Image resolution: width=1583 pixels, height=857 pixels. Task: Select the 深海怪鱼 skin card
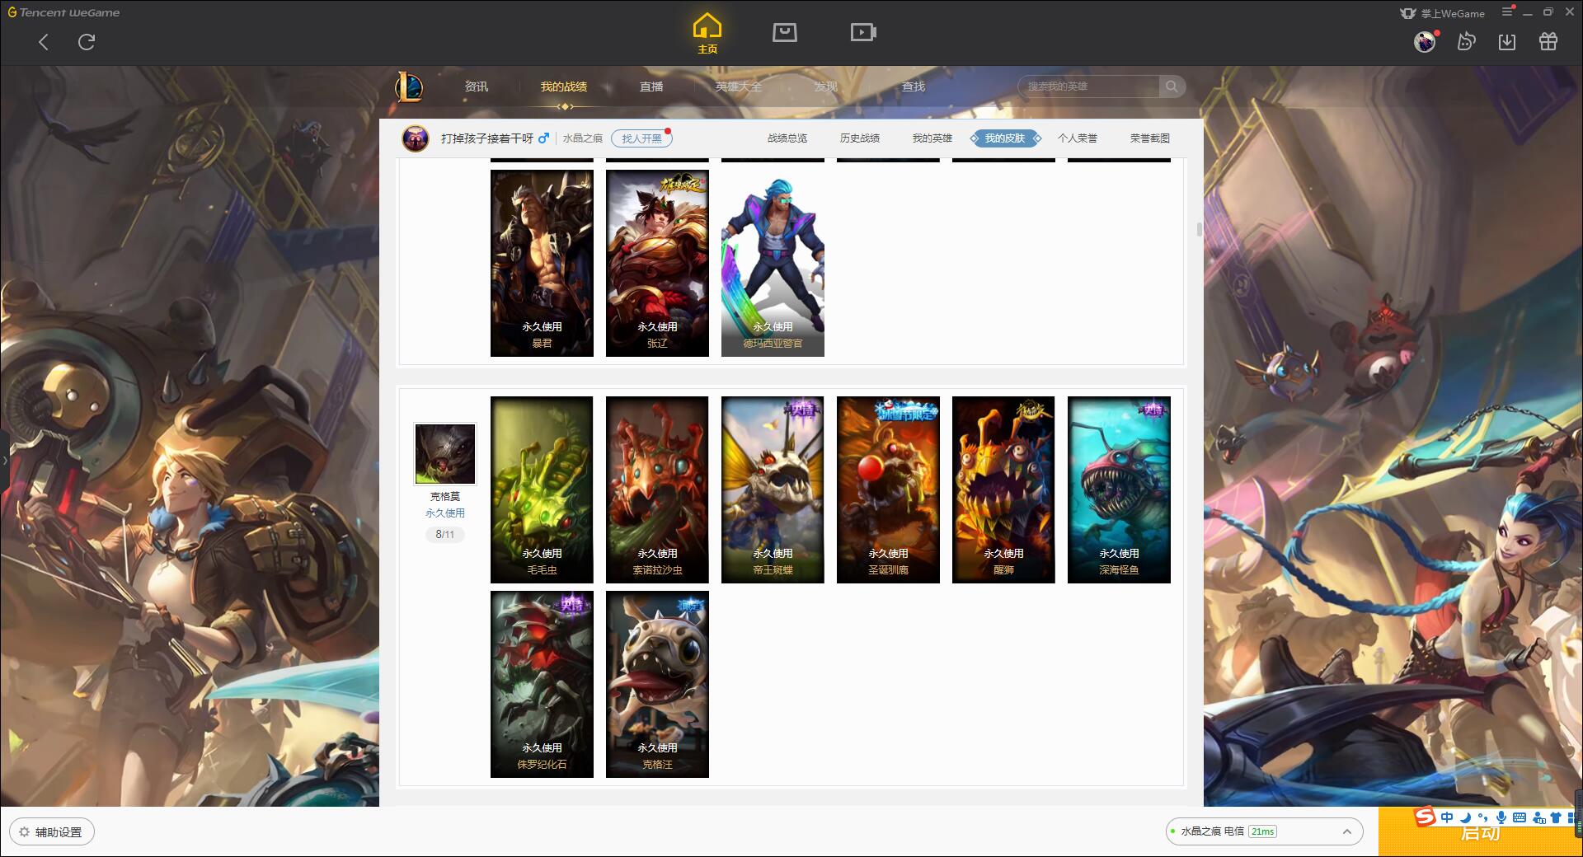coord(1119,490)
